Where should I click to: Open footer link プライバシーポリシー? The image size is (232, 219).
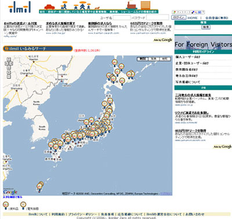tap(82, 214)
